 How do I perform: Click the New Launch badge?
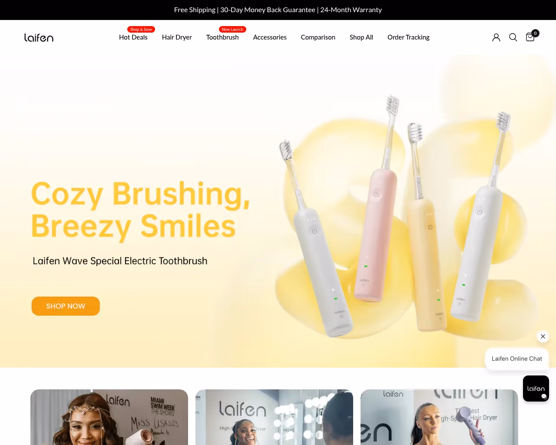232,30
